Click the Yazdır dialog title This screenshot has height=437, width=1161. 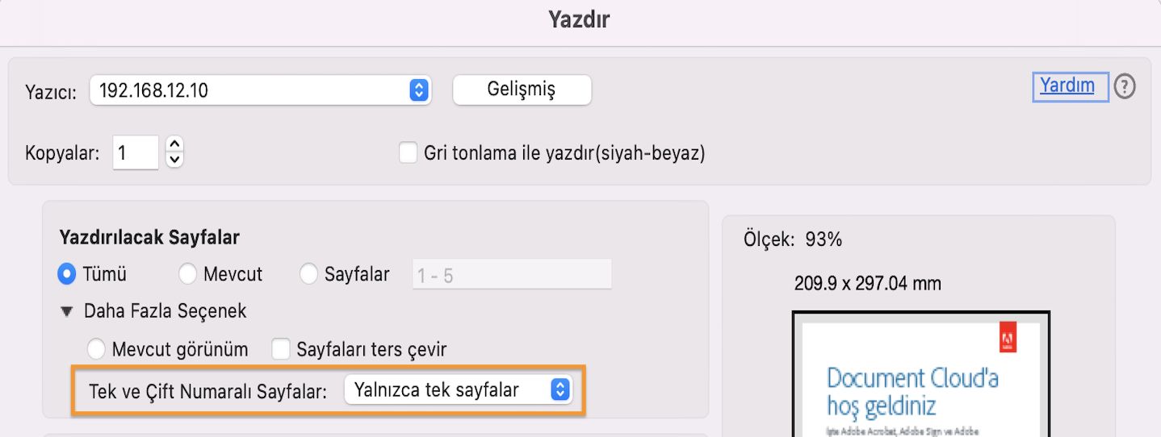point(579,19)
